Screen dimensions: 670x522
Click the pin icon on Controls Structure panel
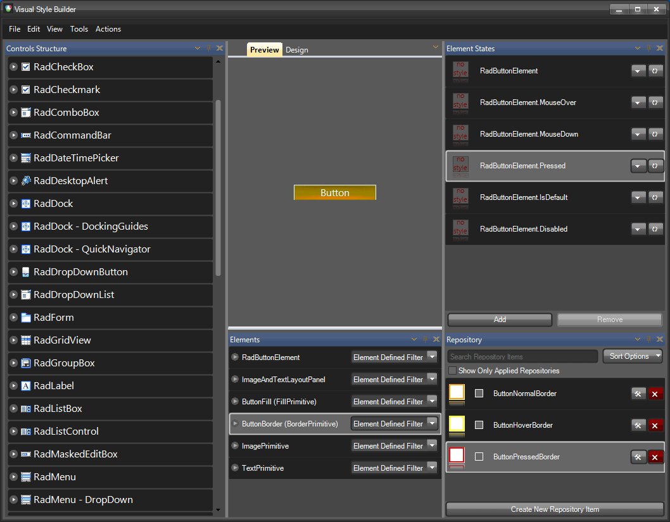tap(208, 48)
